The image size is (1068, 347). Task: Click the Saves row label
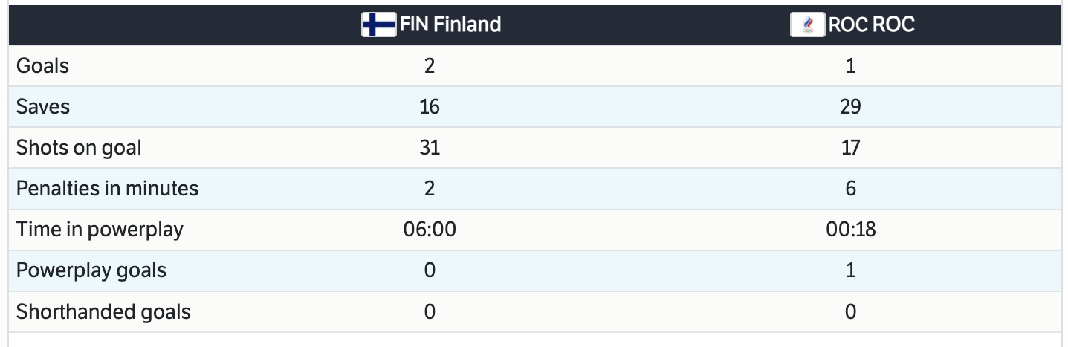43,107
